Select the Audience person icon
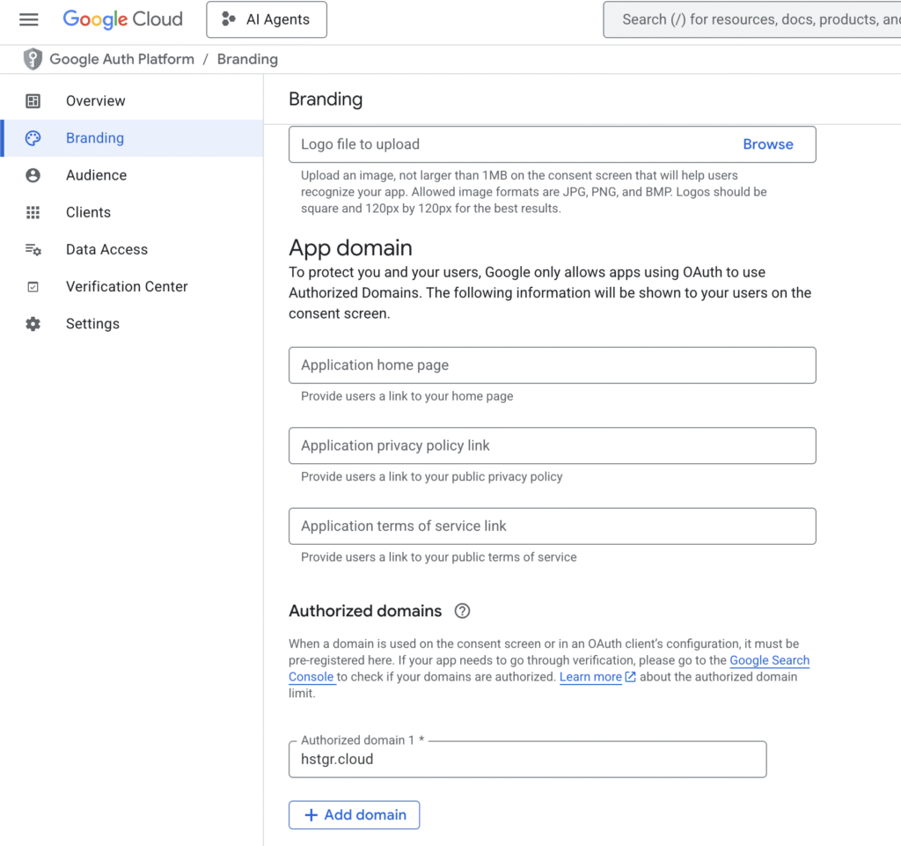Screen dimensions: 901x846 33,174
